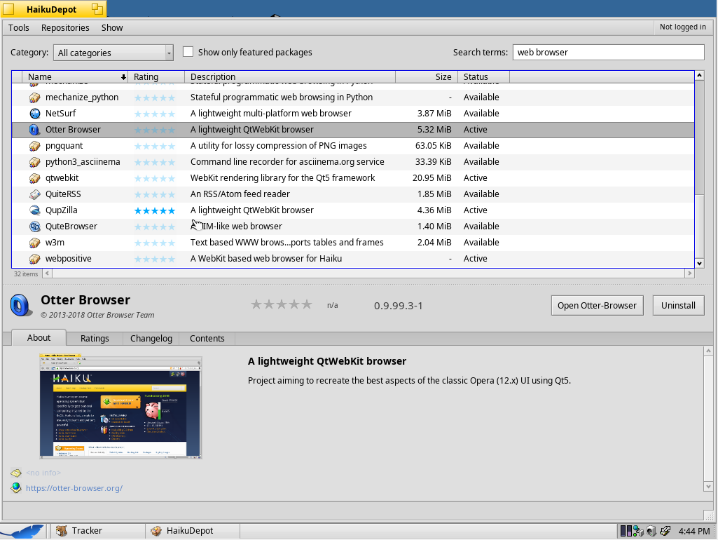Sort by the Rating column header

[x=156, y=76]
